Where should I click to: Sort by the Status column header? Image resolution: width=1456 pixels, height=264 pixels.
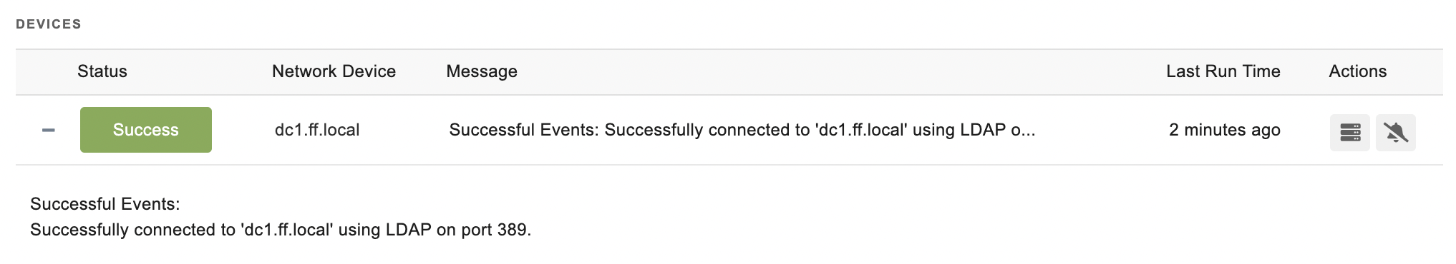pyautogui.click(x=102, y=71)
